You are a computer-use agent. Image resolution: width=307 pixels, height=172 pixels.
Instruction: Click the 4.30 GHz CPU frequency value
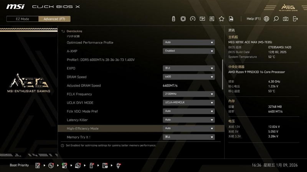[274, 81]
